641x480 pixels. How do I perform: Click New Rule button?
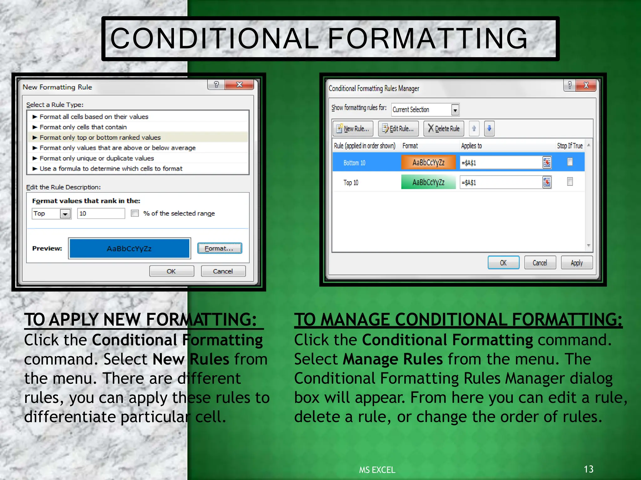[x=353, y=128]
